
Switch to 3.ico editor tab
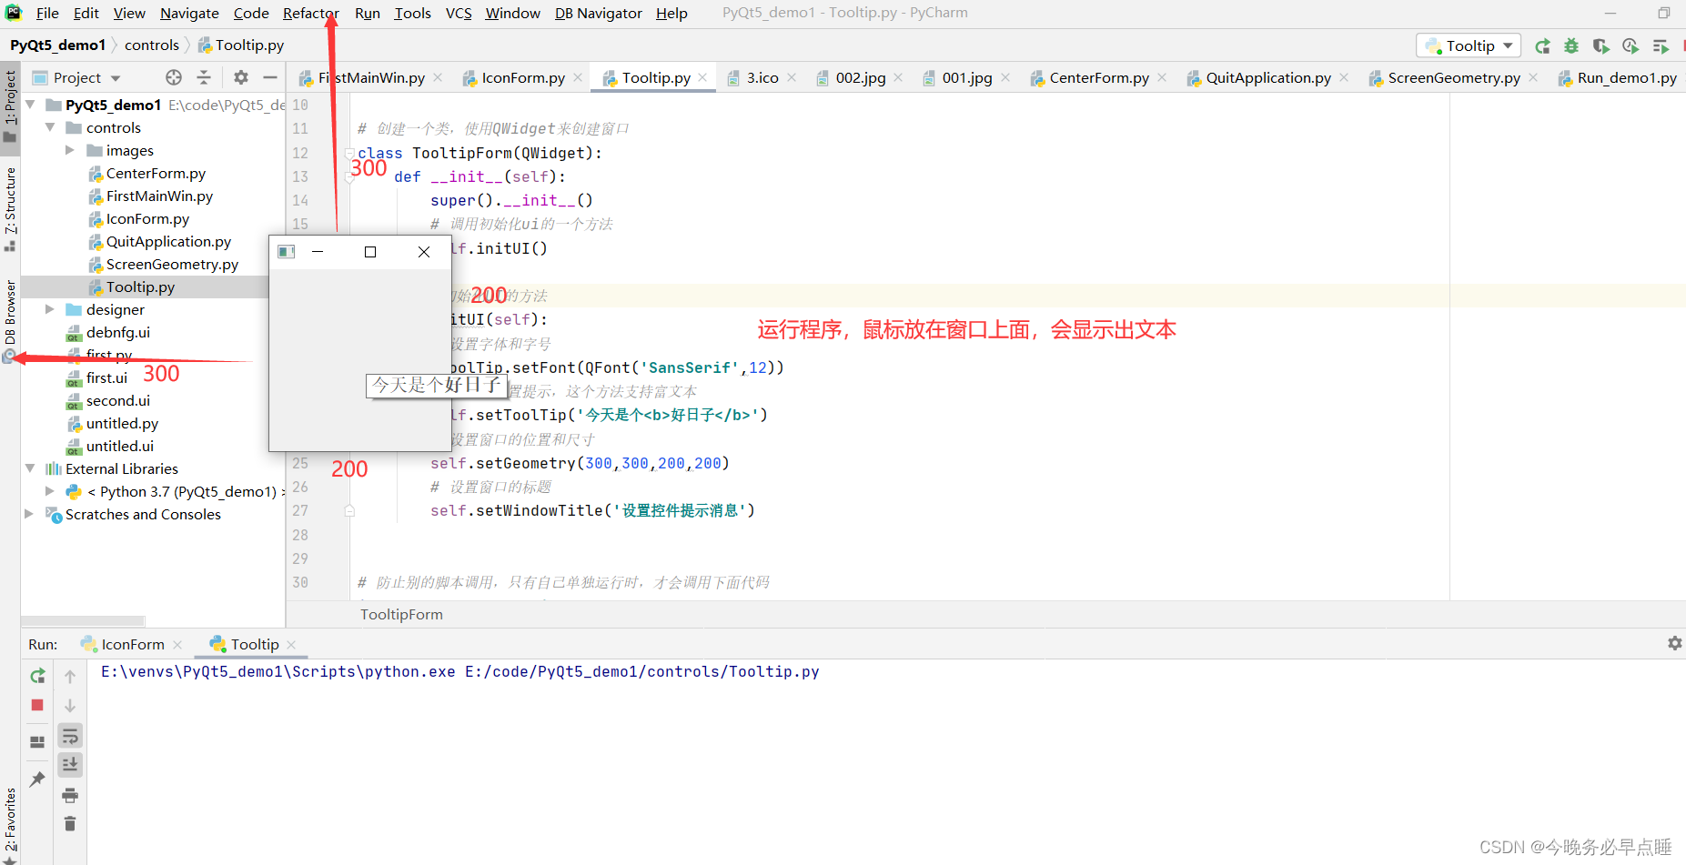pos(762,78)
